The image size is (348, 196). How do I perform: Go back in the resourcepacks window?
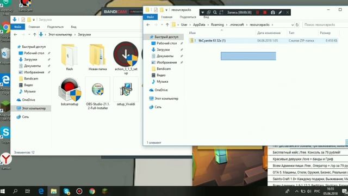click(x=148, y=24)
